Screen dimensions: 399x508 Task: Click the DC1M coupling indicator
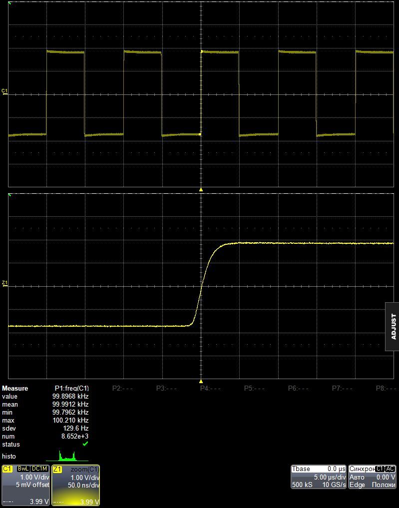(x=39, y=469)
